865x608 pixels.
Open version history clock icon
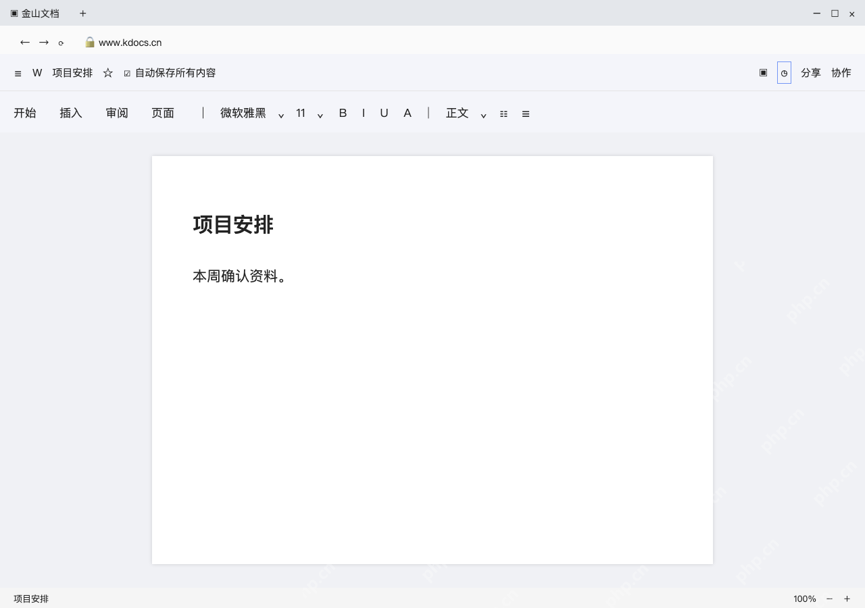tap(784, 73)
